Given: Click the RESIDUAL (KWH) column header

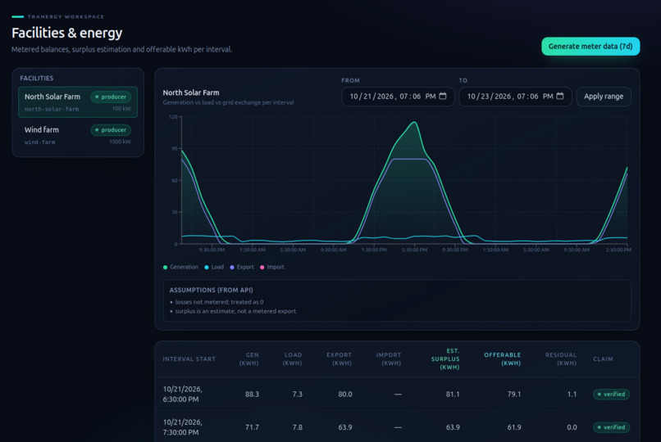Looking at the screenshot, I should click(x=561, y=359).
